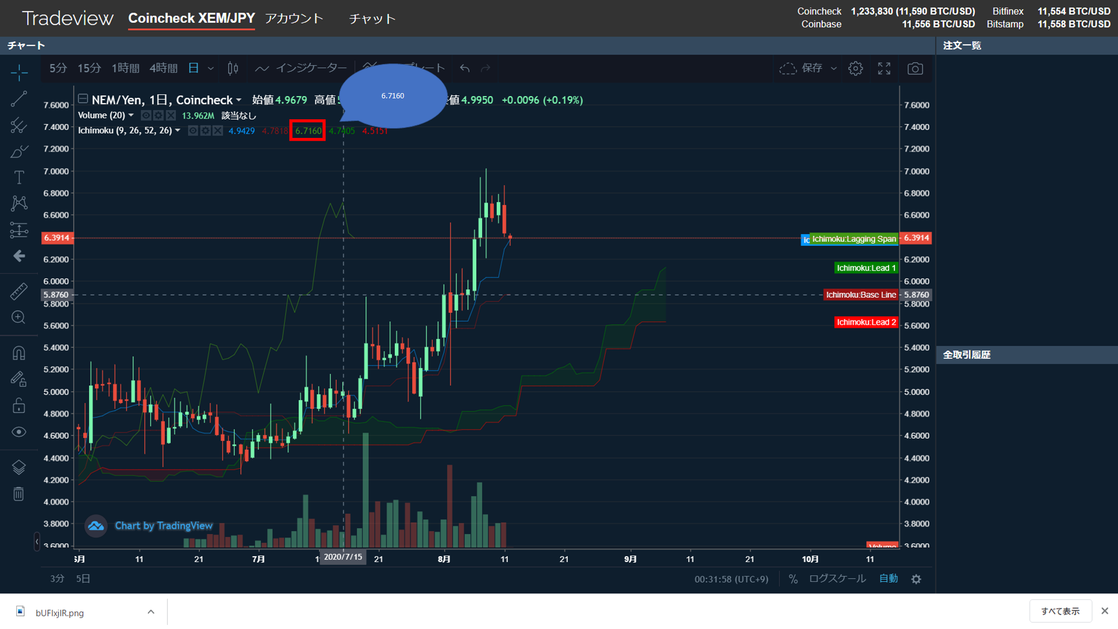Close the downloads bar
Viewport: 1118px width, 629px height.
point(1105,611)
